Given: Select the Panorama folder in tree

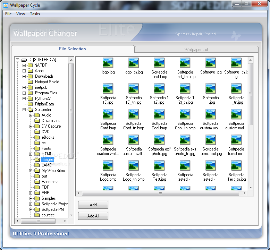Looking at the screenshot, I should coord(50,182).
